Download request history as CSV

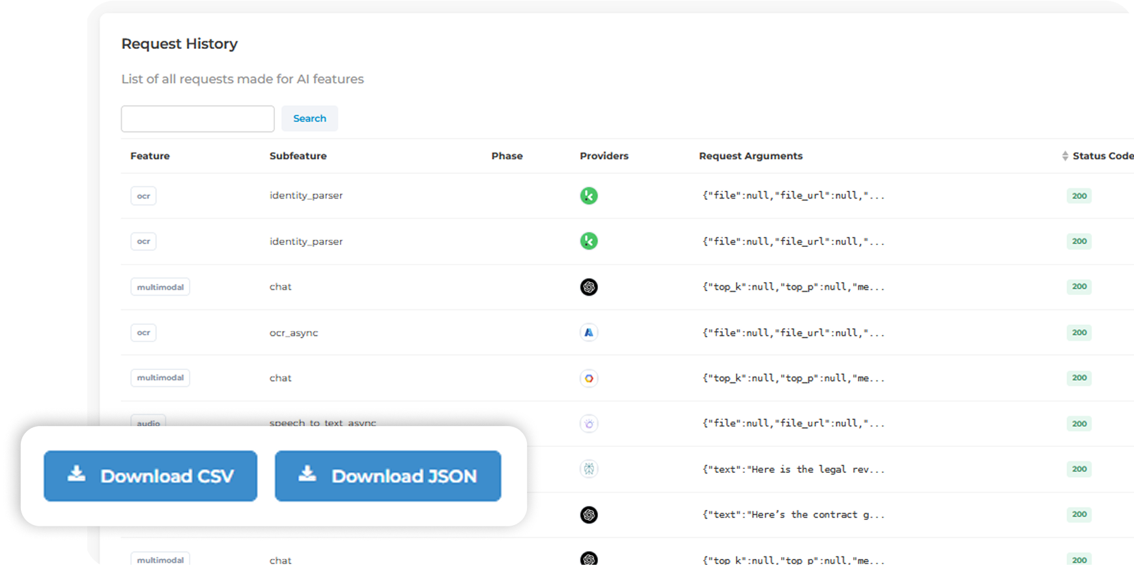[150, 476]
